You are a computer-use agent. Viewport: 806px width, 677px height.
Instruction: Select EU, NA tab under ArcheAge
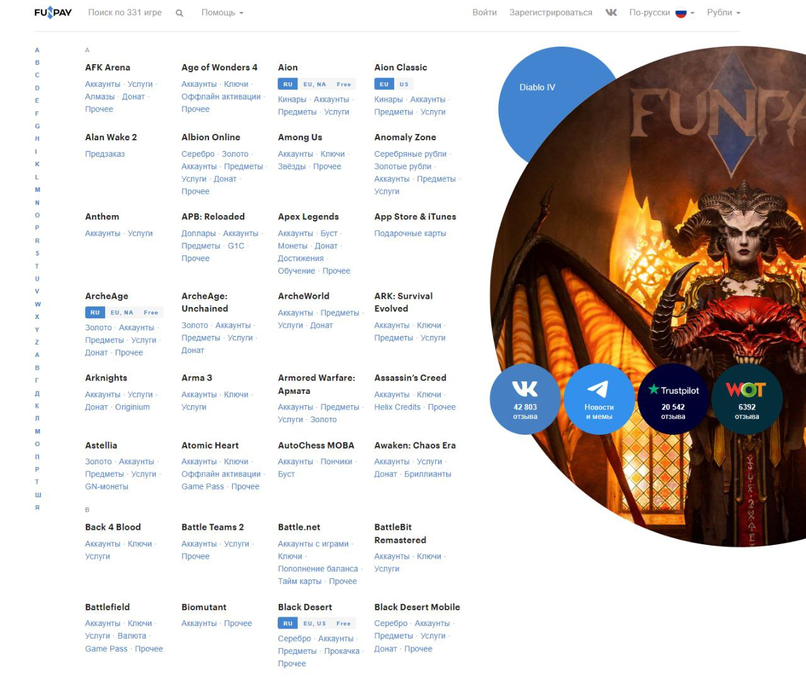[x=122, y=313]
